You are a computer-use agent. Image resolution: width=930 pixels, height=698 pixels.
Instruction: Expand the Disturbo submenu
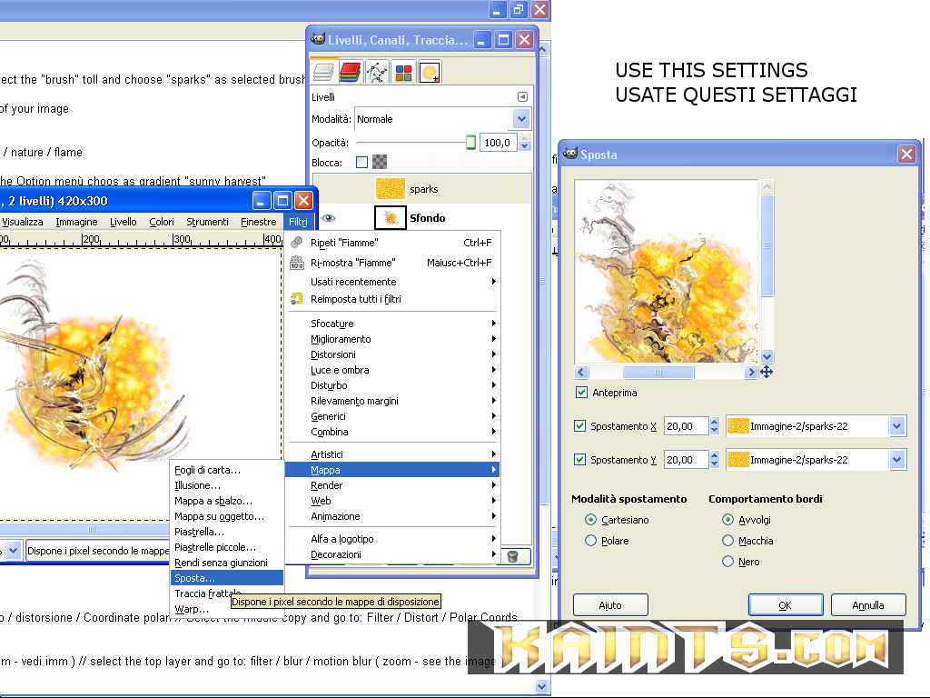(x=392, y=385)
